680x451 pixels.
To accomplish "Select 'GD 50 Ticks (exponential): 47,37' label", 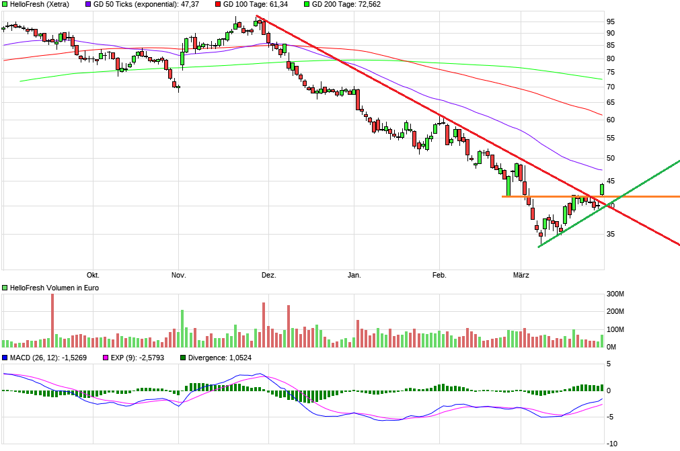I will tap(146, 4).
